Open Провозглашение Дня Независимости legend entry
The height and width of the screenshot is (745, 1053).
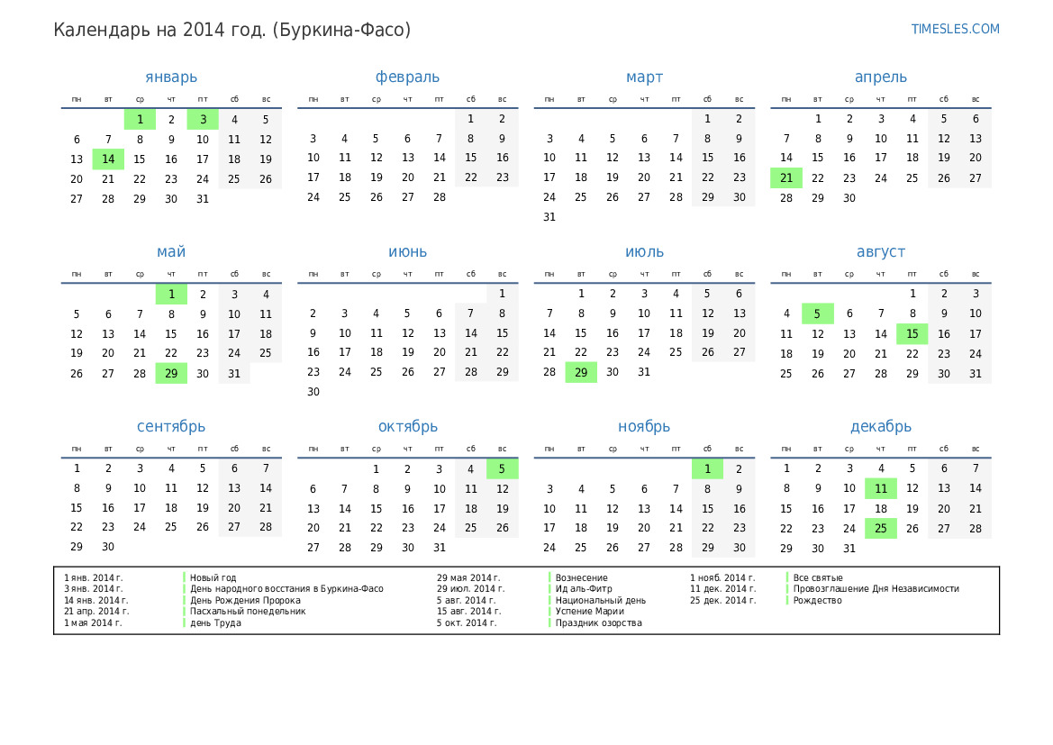[876, 589]
